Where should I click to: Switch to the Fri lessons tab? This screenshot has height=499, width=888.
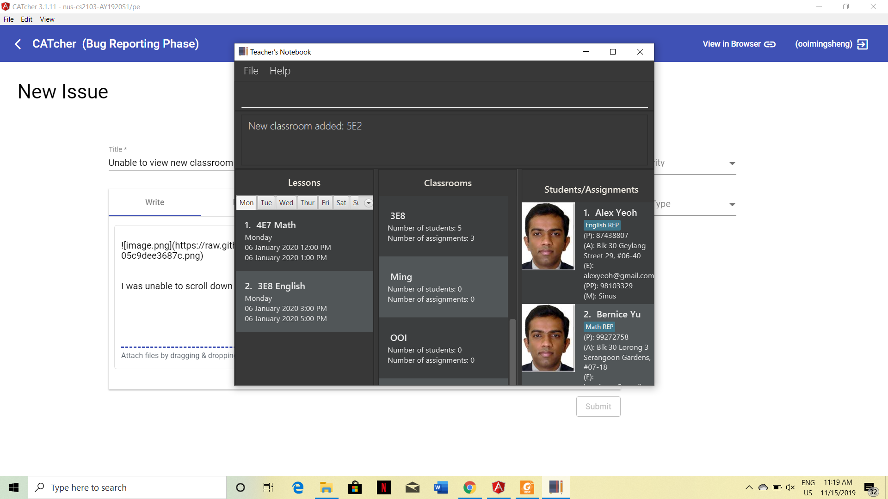(325, 203)
